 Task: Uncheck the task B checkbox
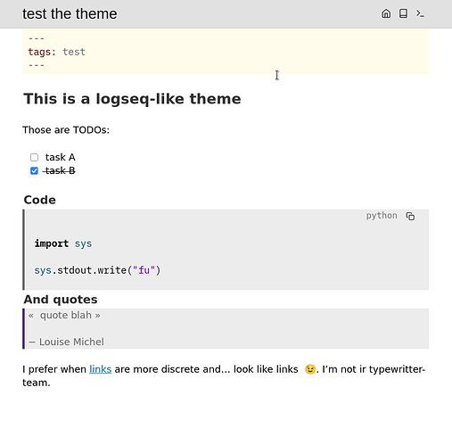coord(34,171)
